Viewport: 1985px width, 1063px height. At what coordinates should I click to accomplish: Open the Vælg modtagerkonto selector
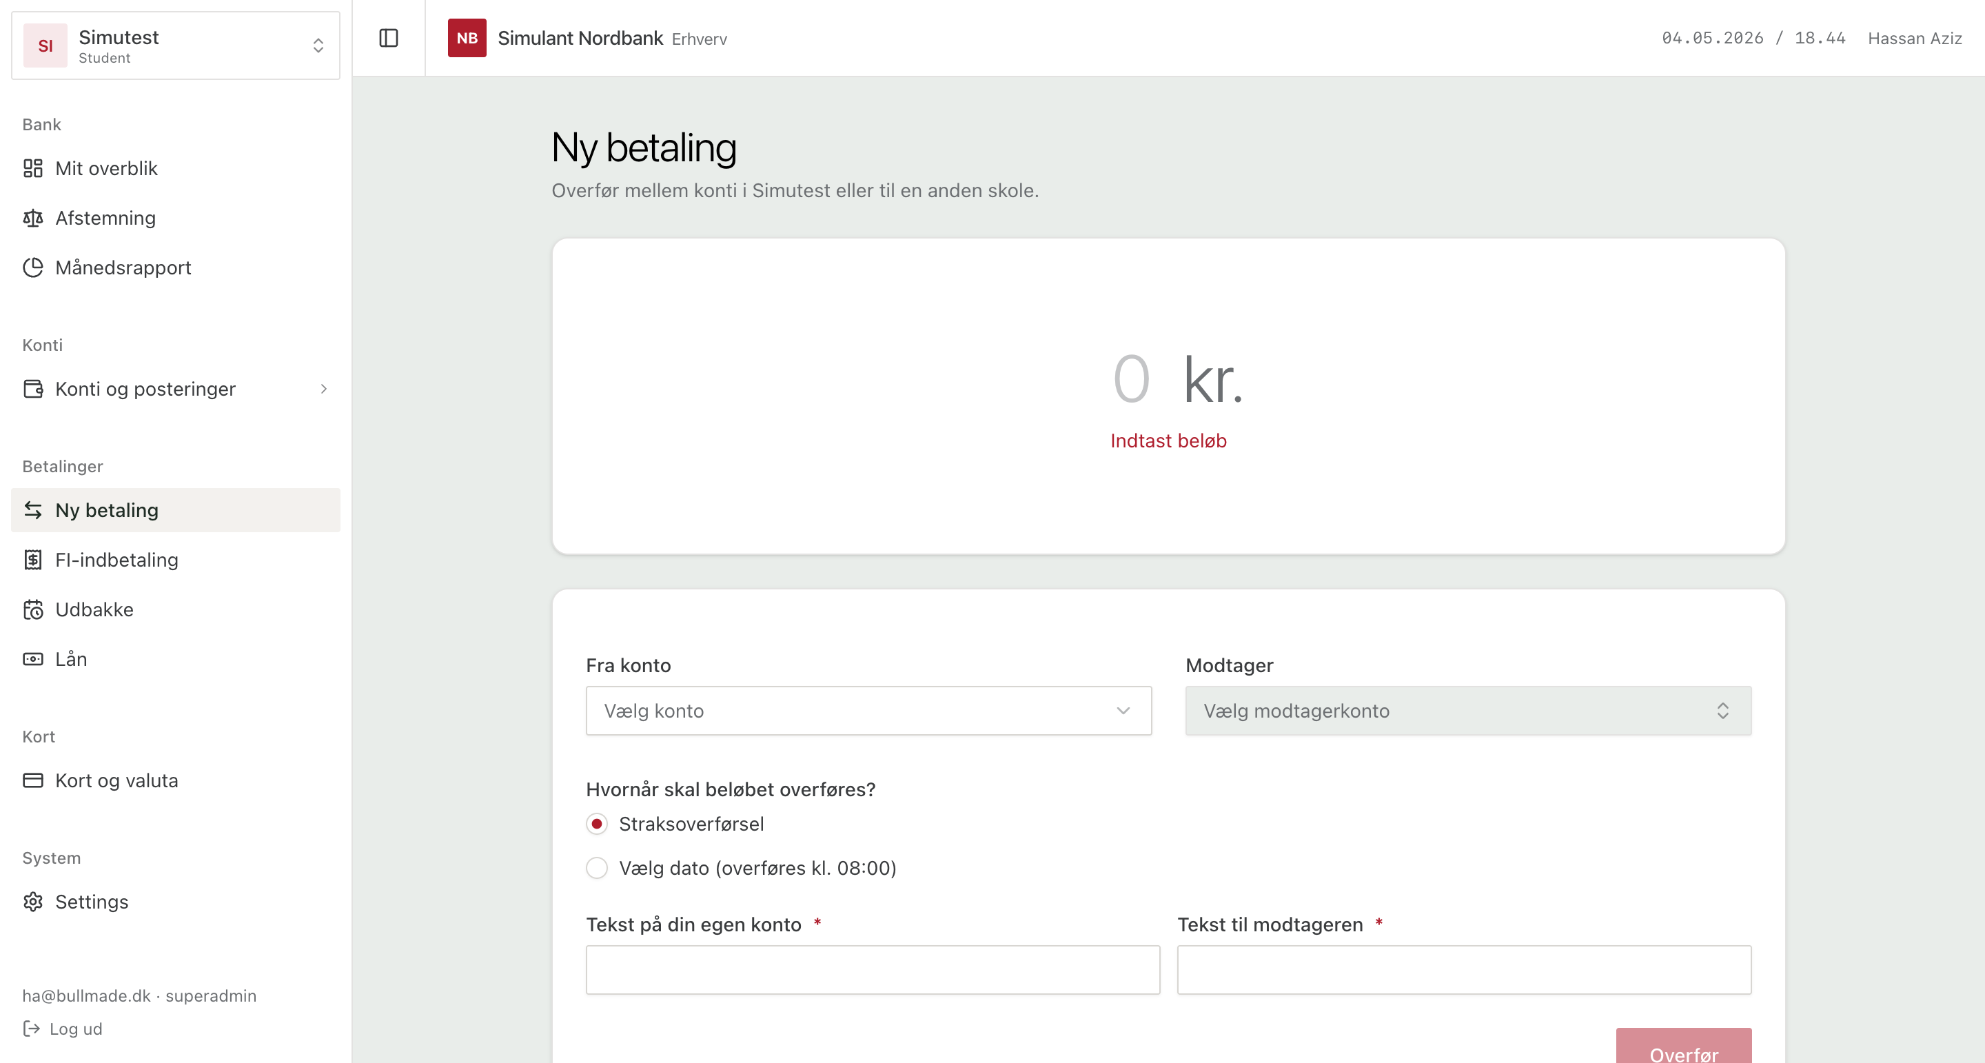[x=1468, y=711]
